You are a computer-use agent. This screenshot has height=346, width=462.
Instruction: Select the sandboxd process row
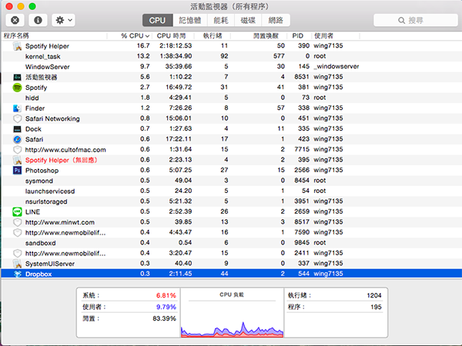(x=232, y=243)
